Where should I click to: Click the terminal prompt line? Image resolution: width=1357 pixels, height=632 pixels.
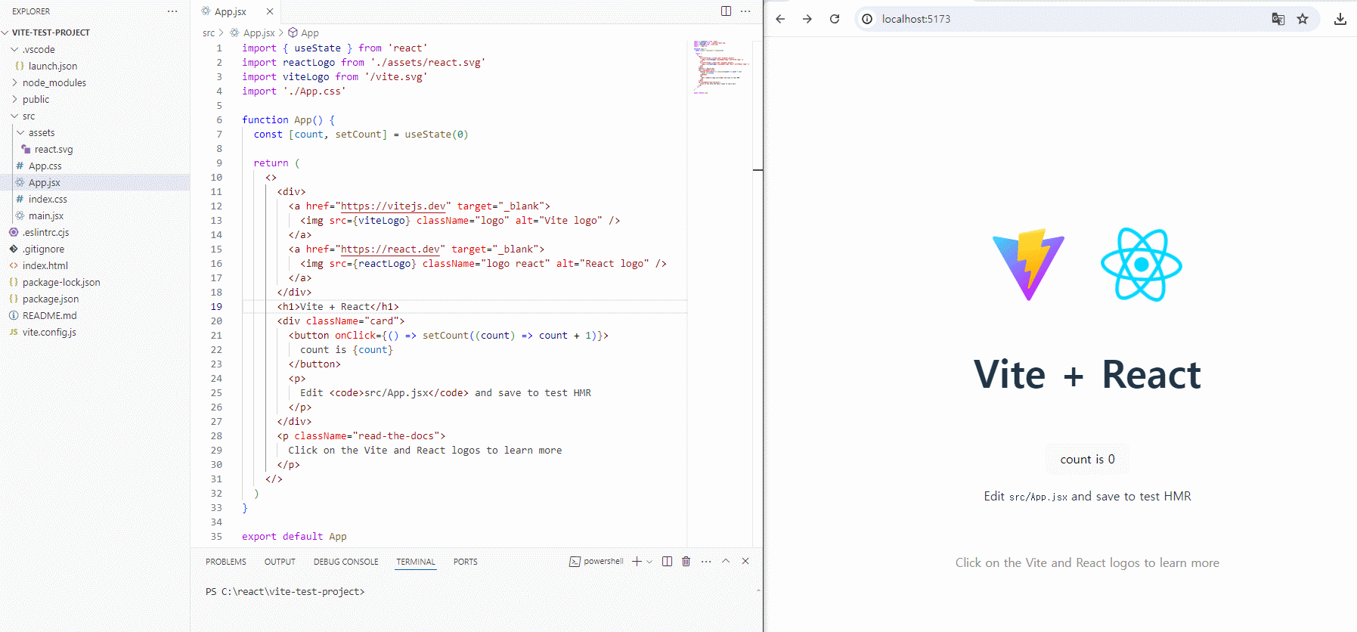point(285,591)
